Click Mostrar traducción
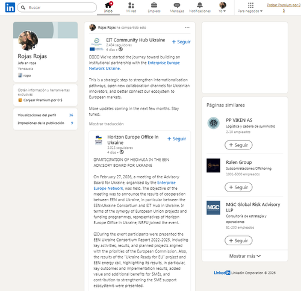The image size is (301, 291). tap(106, 124)
